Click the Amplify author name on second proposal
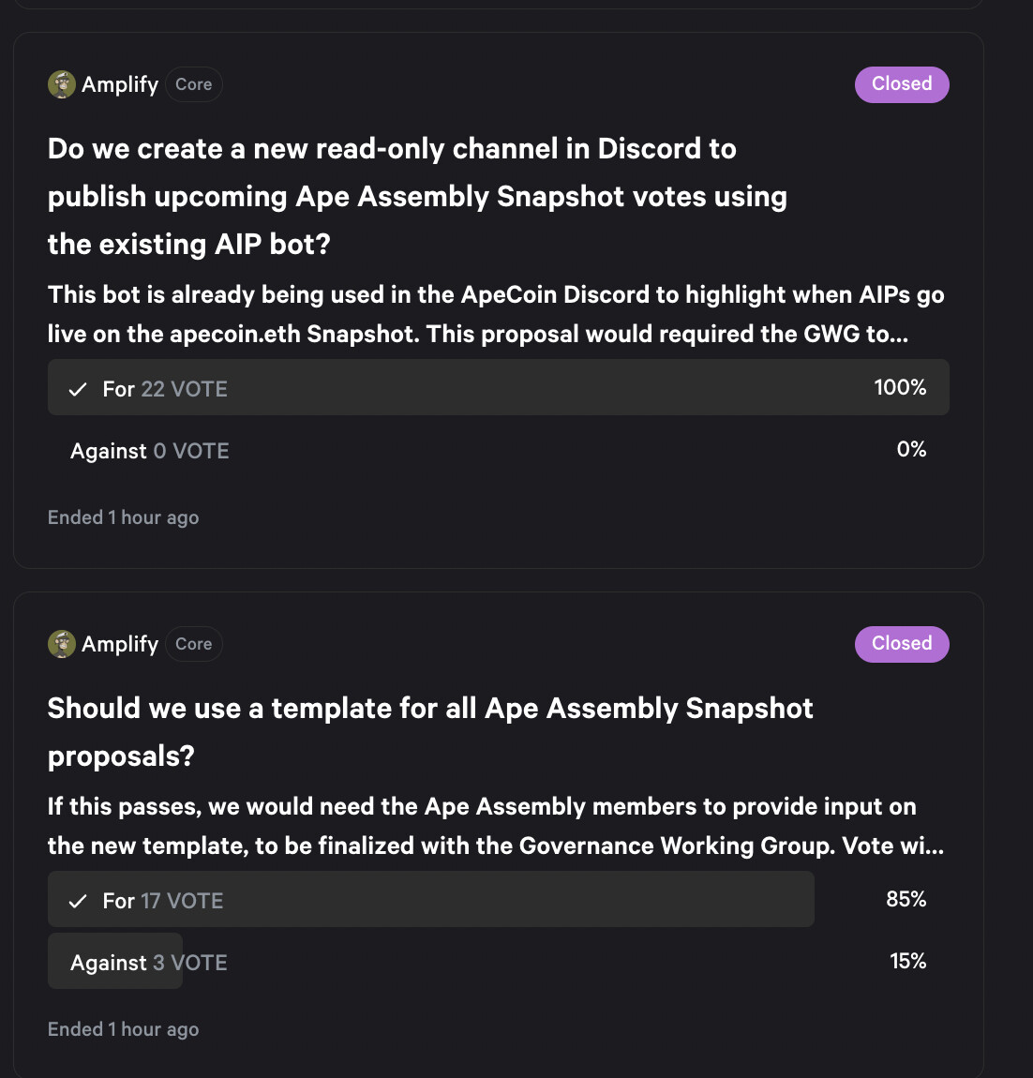This screenshot has width=1033, height=1078. tap(120, 644)
